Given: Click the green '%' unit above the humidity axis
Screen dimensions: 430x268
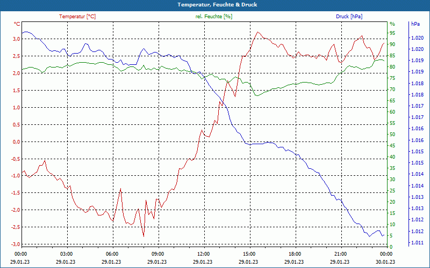Looking at the screenshot, I should (392, 24).
